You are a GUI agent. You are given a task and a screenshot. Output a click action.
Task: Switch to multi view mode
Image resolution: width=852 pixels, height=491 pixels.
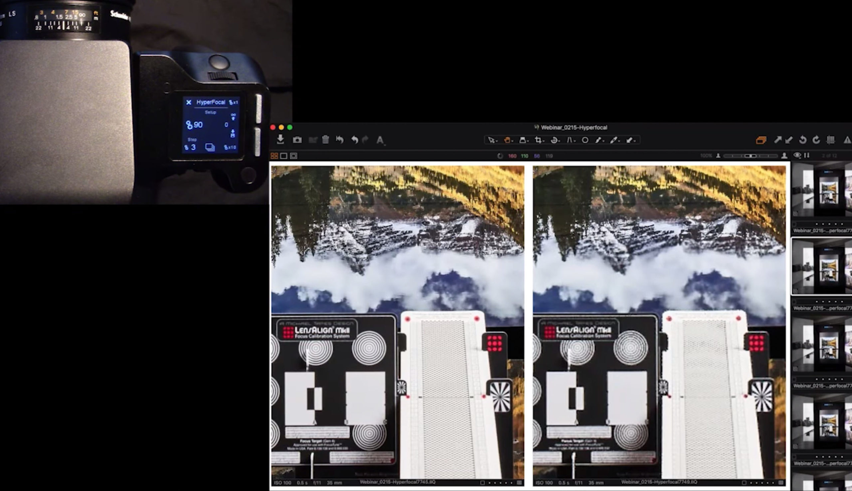click(294, 156)
